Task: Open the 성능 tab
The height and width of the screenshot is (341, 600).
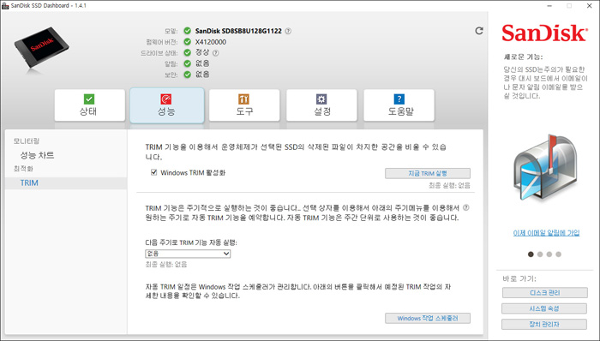Action: (167, 105)
